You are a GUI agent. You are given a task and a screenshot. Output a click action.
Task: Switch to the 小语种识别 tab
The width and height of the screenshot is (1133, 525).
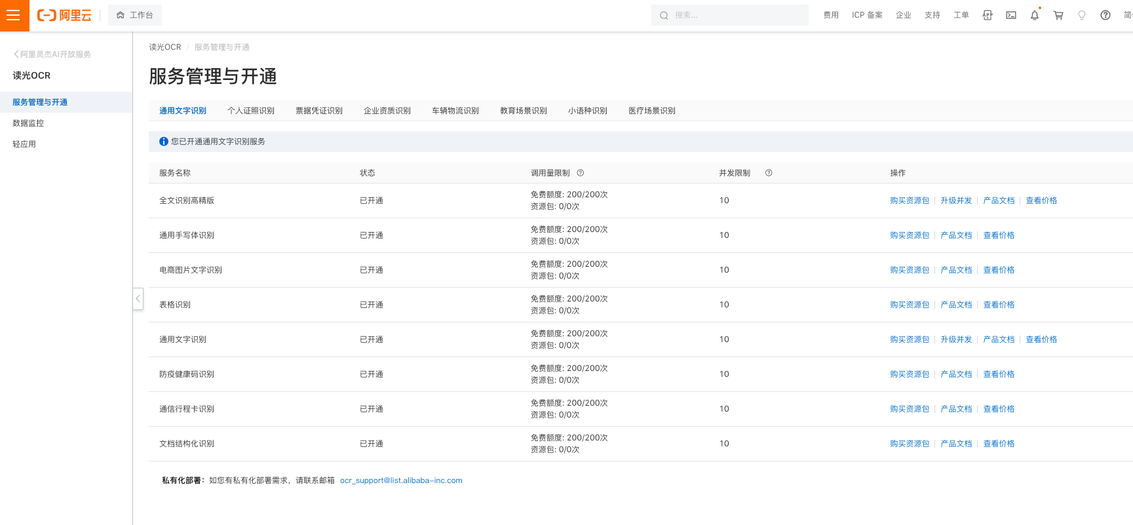(x=588, y=111)
